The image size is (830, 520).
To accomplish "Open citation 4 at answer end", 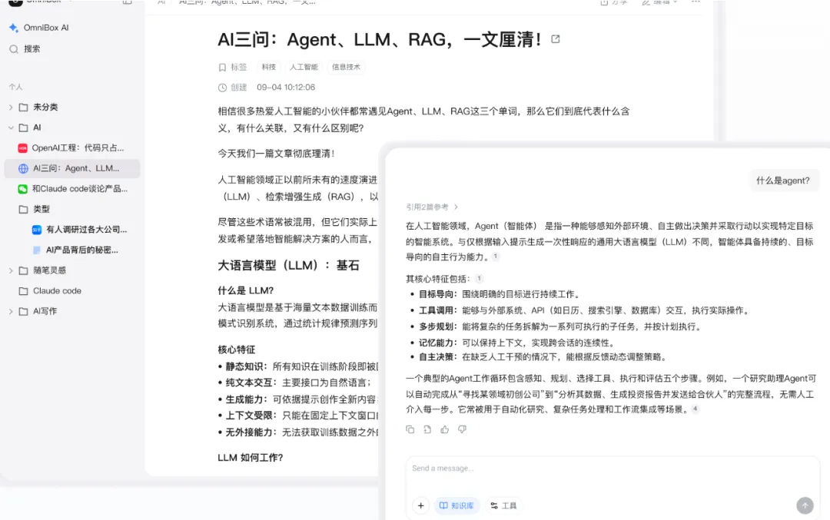I will (x=695, y=409).
